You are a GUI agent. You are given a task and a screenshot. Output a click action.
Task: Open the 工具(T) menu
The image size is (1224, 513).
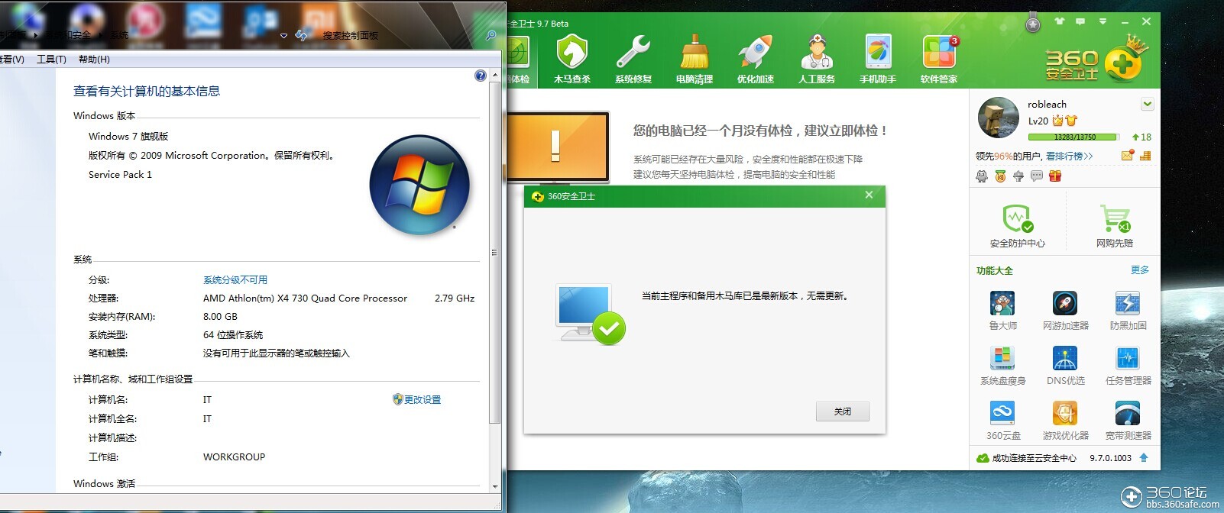coord(51,59)
